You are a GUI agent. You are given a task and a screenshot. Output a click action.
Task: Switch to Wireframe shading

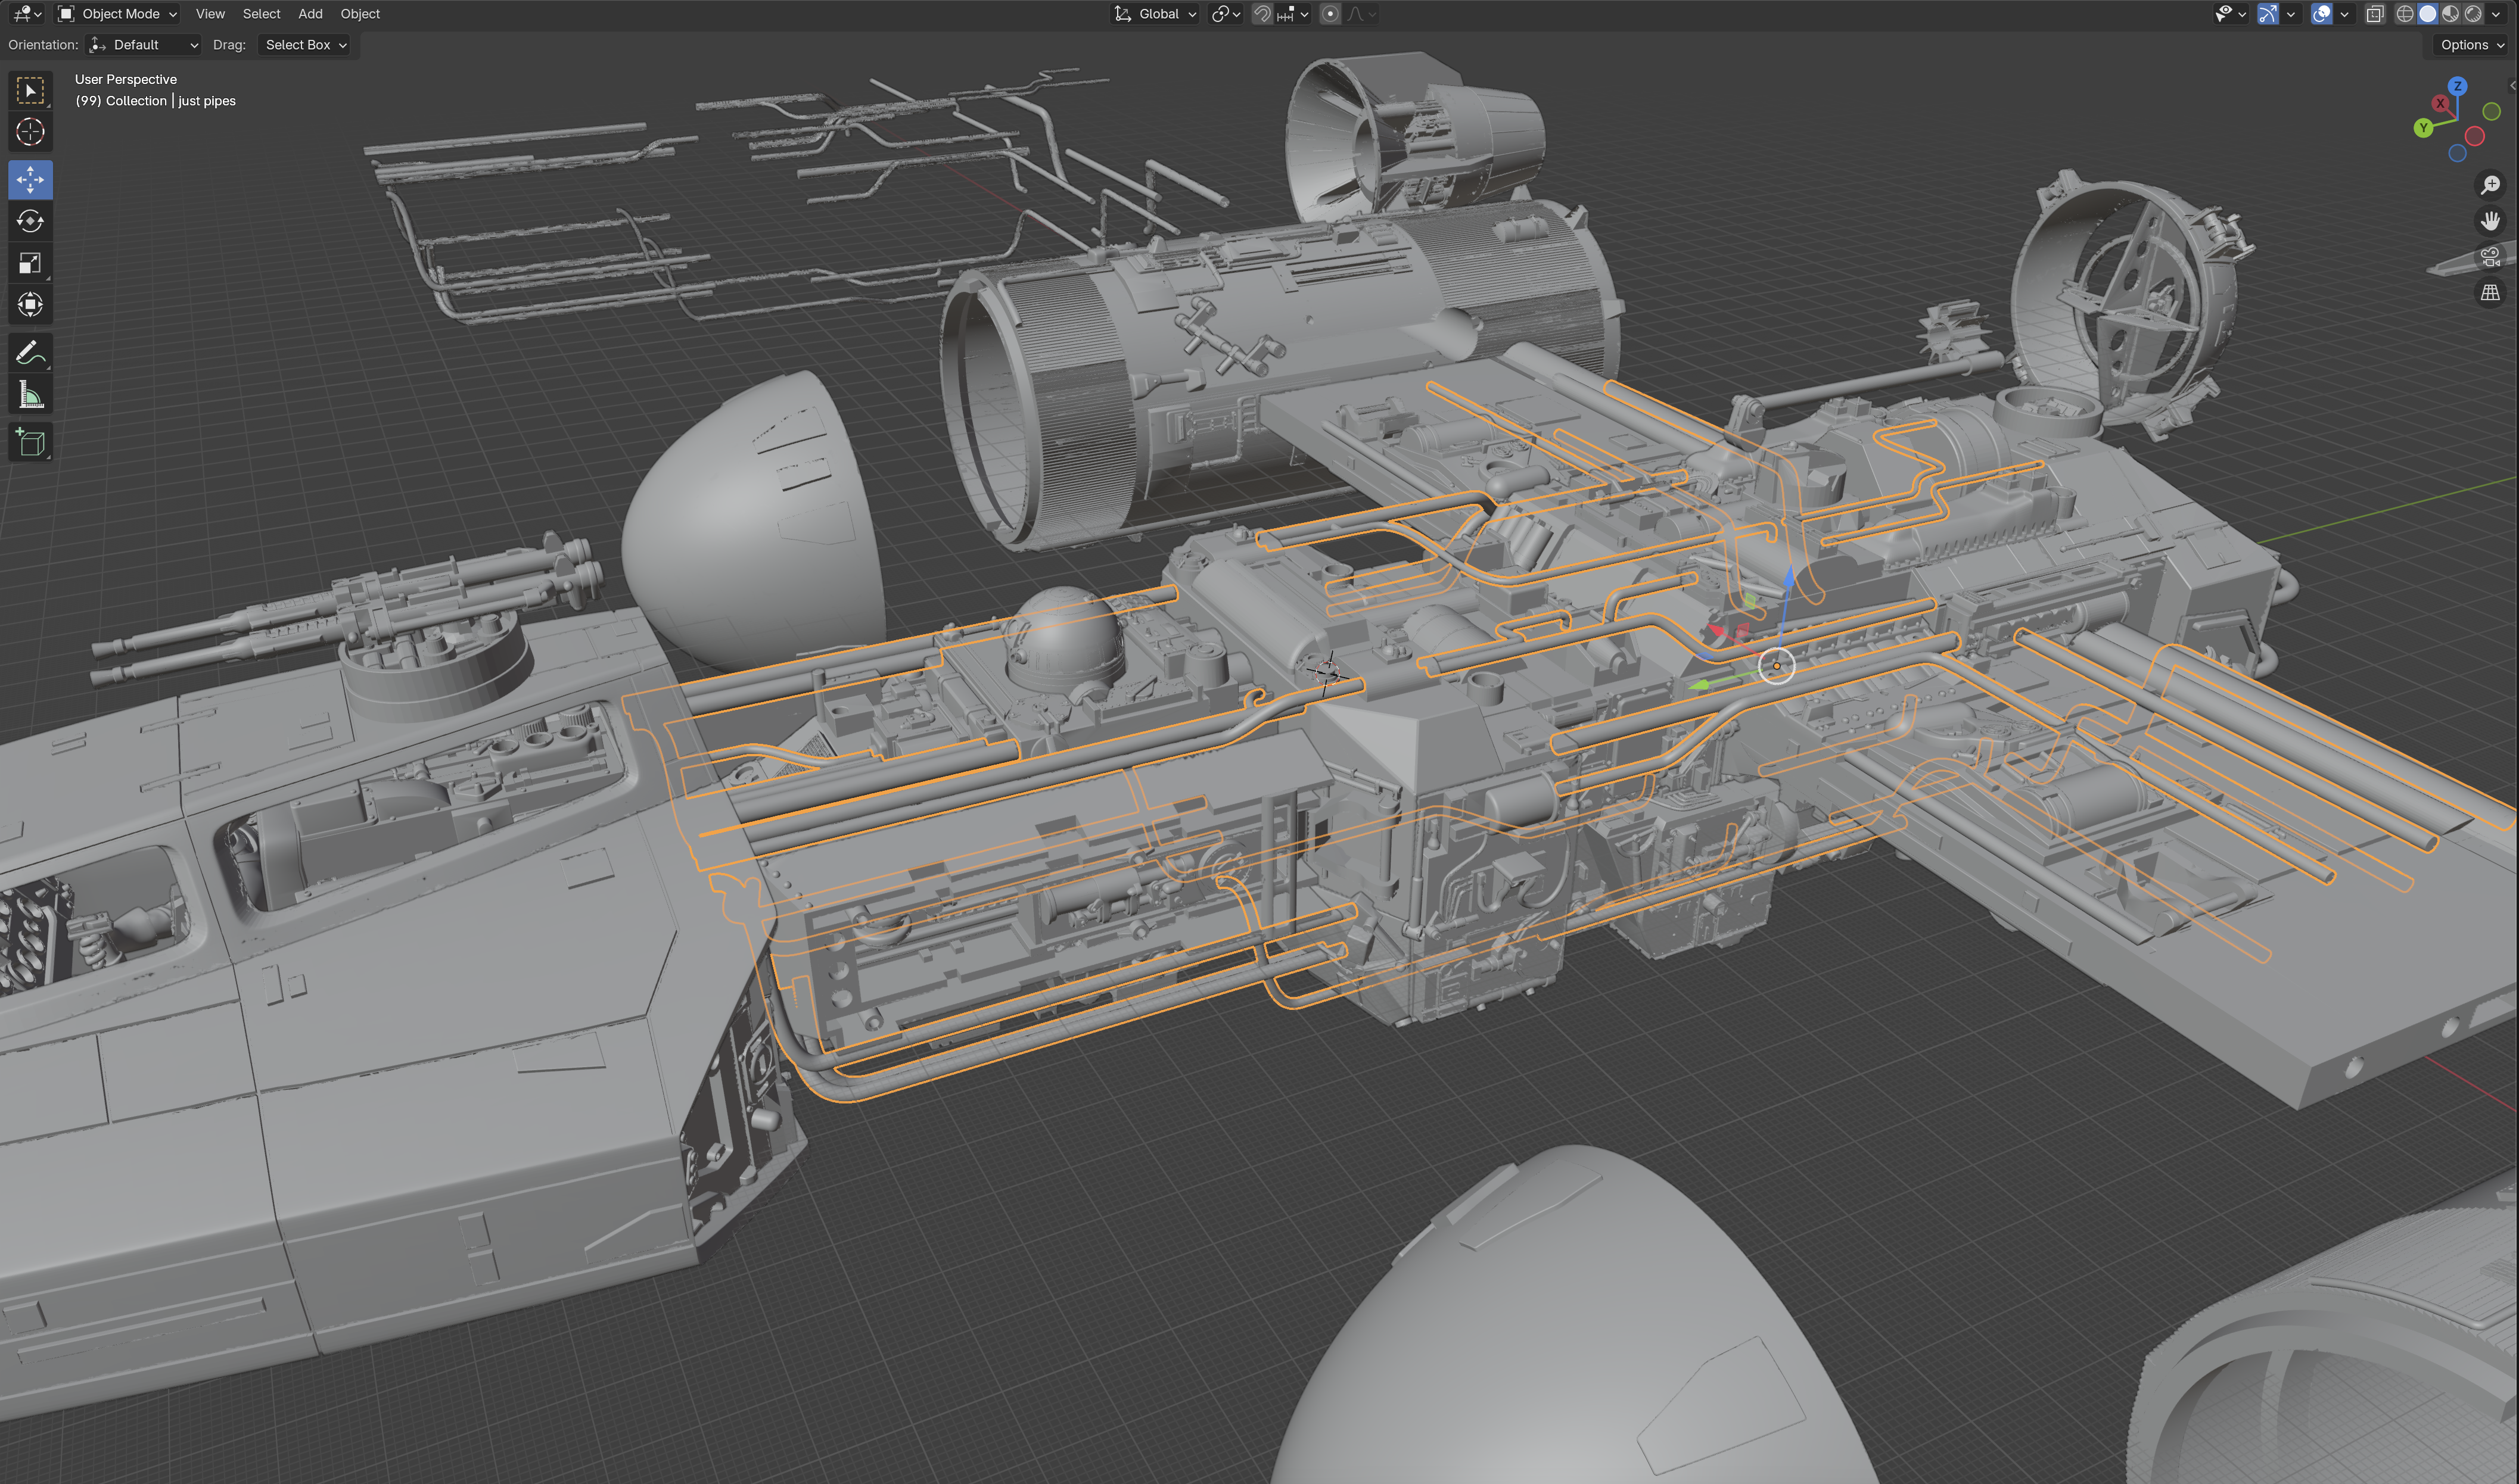click(2405, 14)
